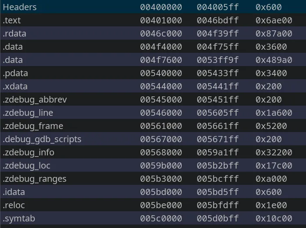Click the .data row starting at 004f7600

(x=153, y=60)
